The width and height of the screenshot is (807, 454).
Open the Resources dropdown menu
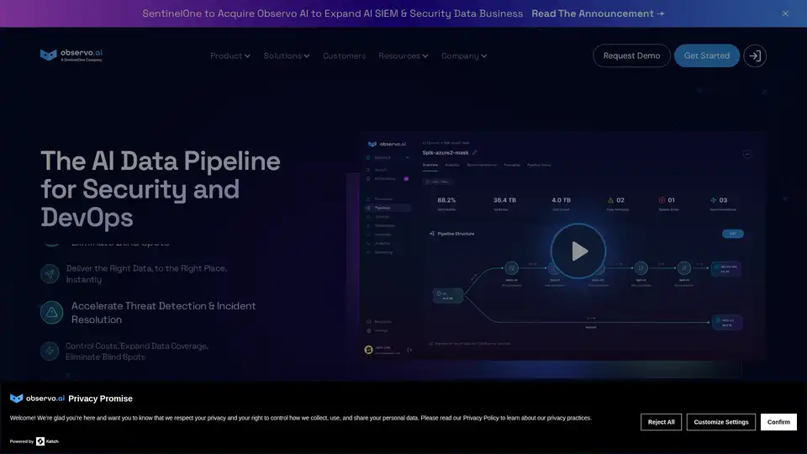[x=403, y=56]
